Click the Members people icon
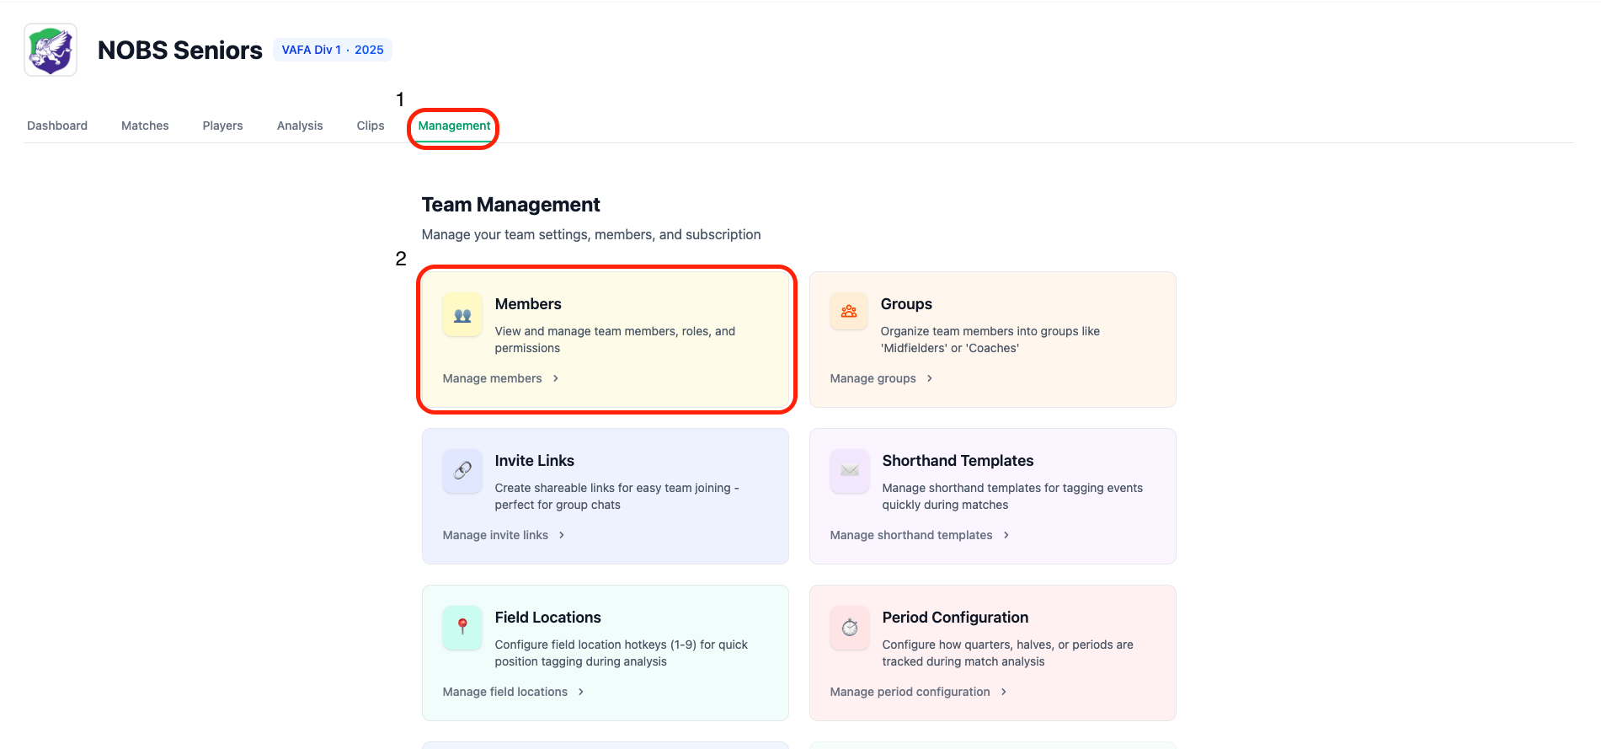1601x749 pixels. (x=462, y=315)
